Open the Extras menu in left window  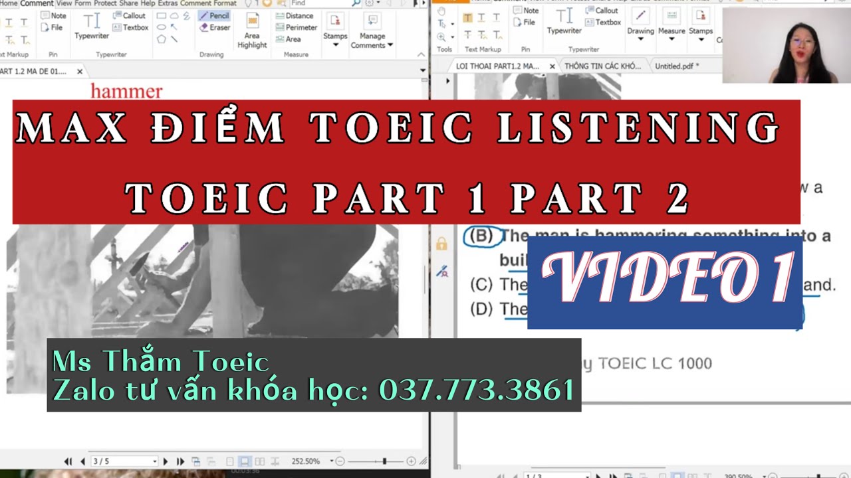(168, 3)
